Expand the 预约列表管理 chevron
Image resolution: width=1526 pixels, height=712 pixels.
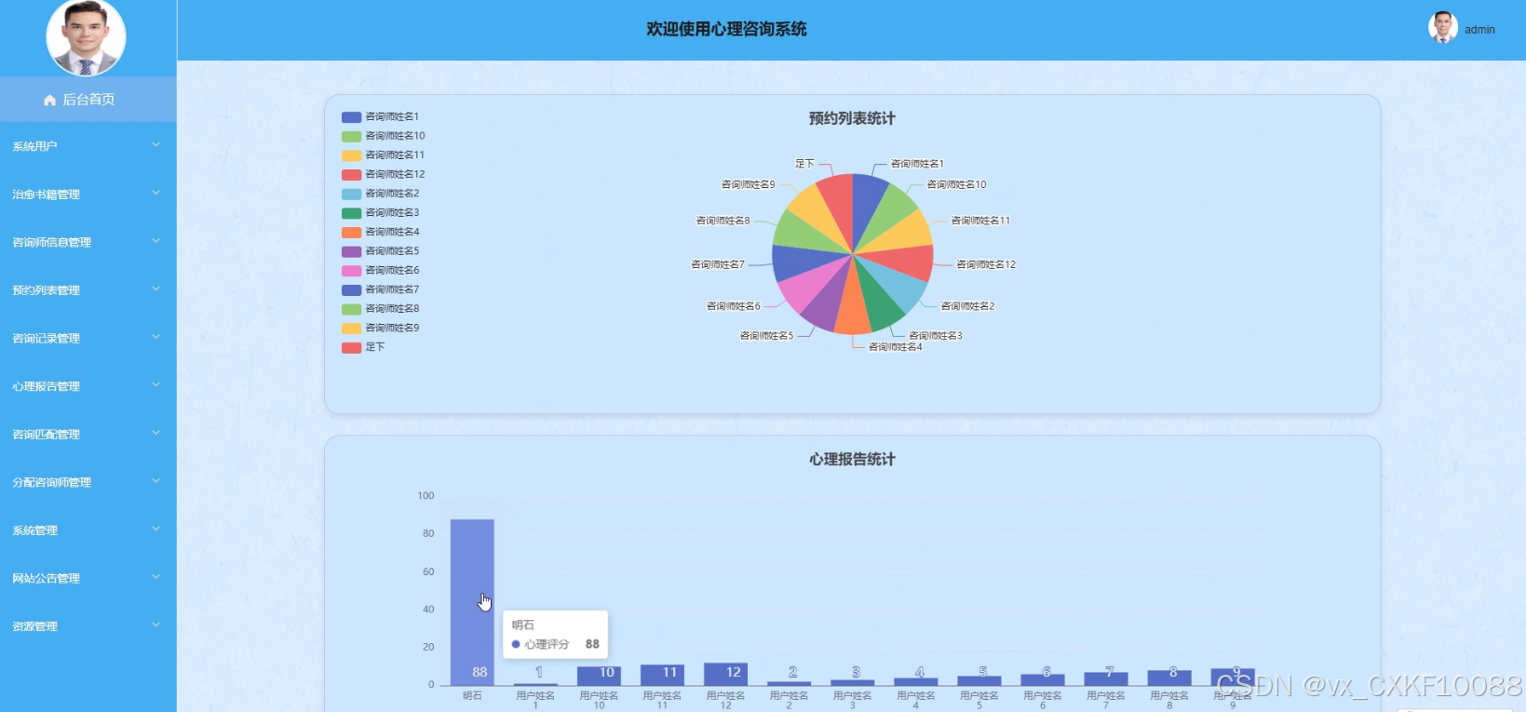point(156,289)
